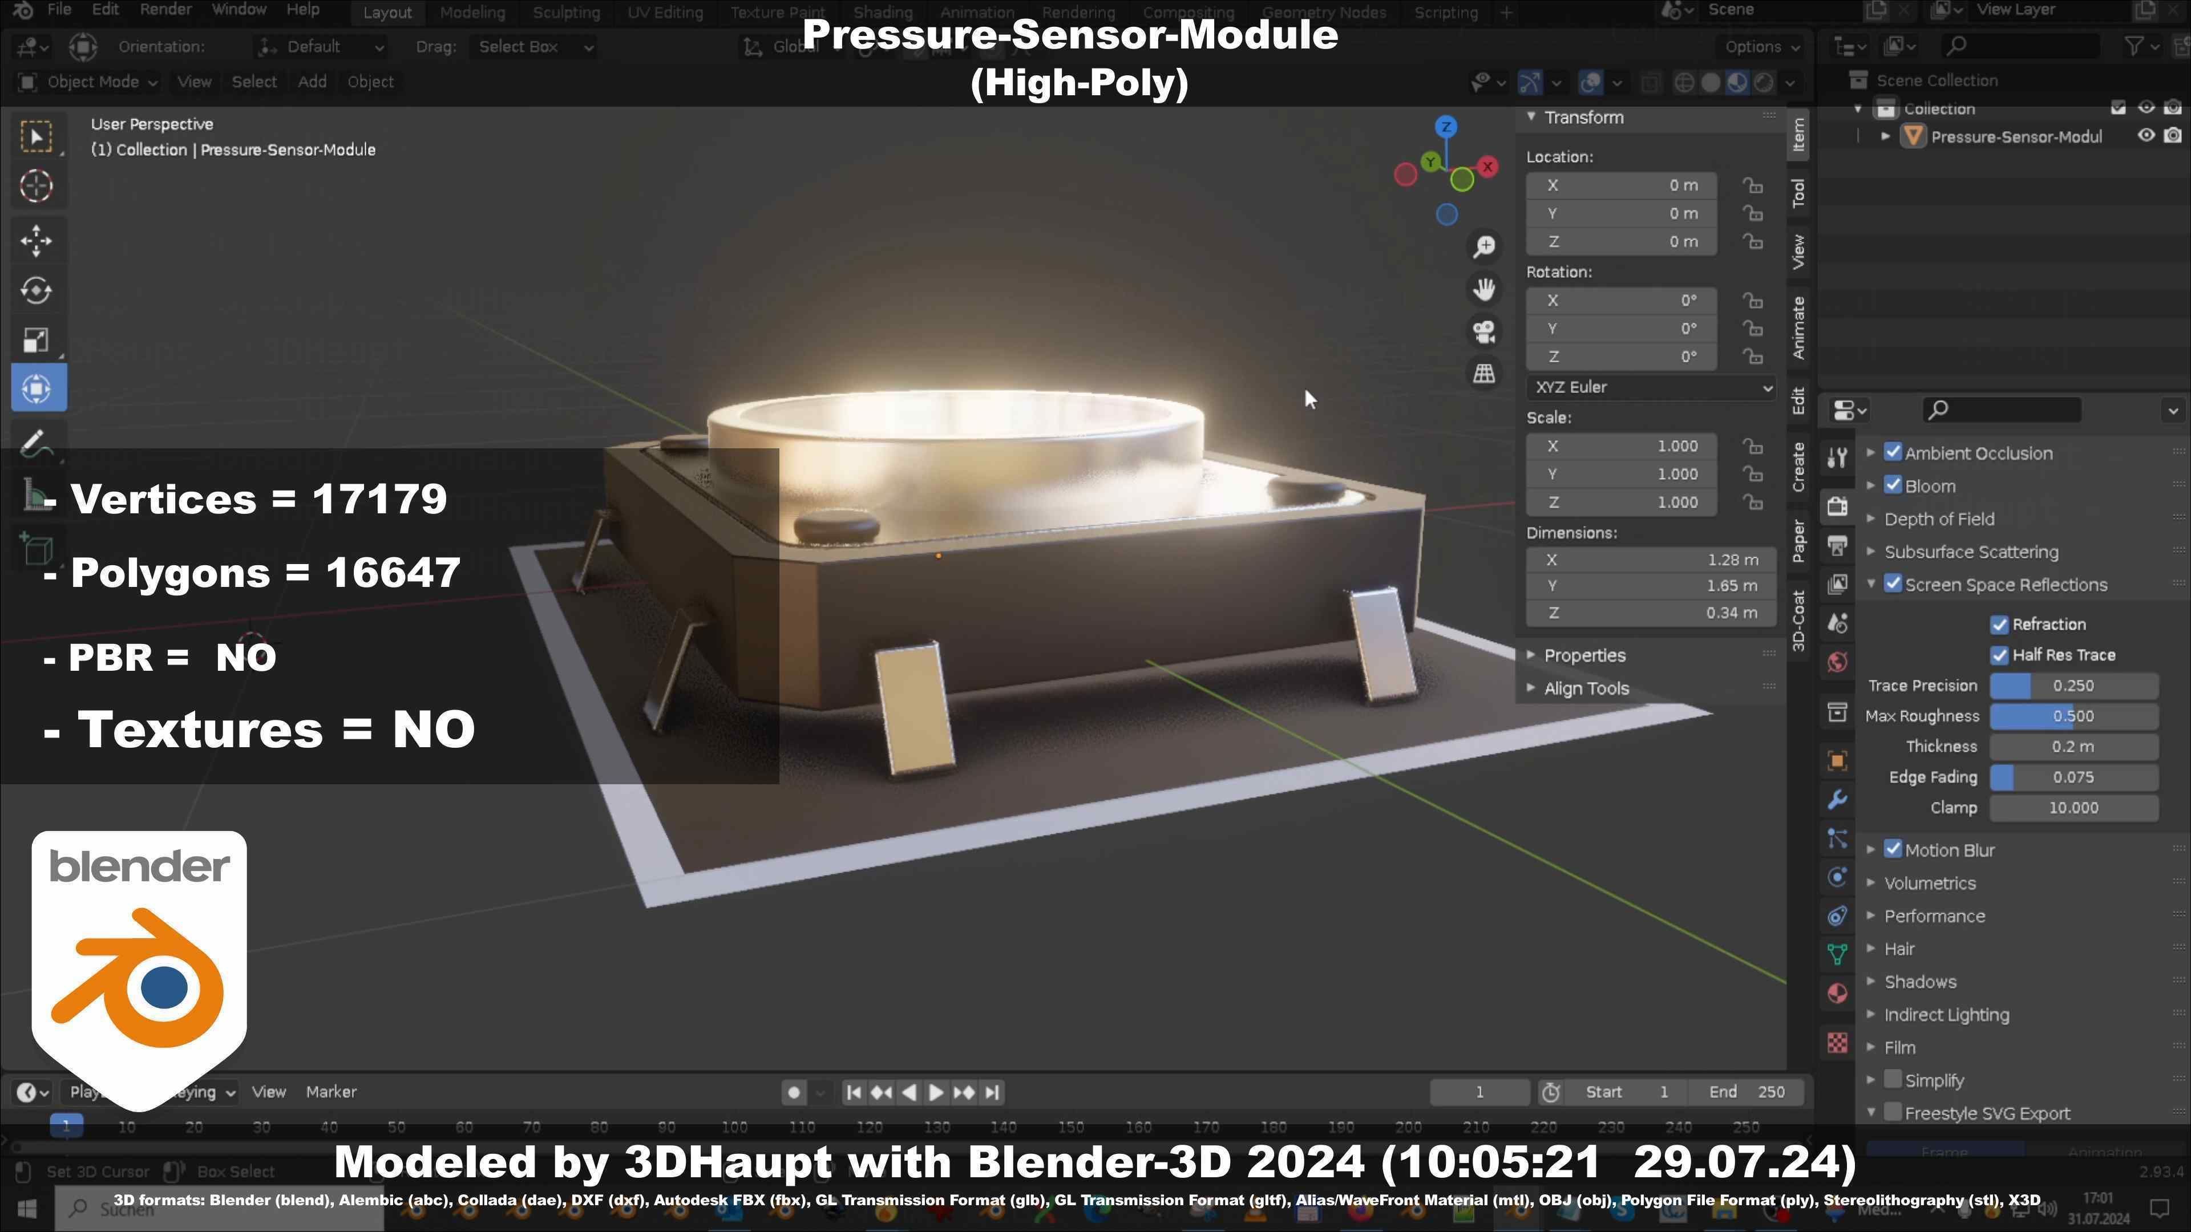The image size is (2191, 1232).
Task: Open the Particles properties icon
Action: coord(1837,838)
